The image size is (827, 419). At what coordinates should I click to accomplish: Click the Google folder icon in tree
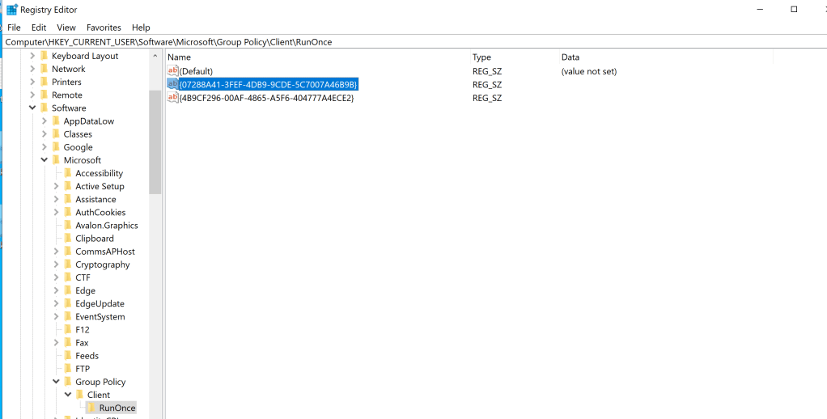[x=56, y=147]
